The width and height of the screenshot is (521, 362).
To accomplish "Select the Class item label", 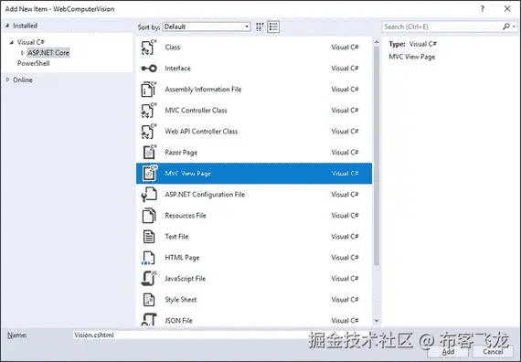I will tap(173, 48).
